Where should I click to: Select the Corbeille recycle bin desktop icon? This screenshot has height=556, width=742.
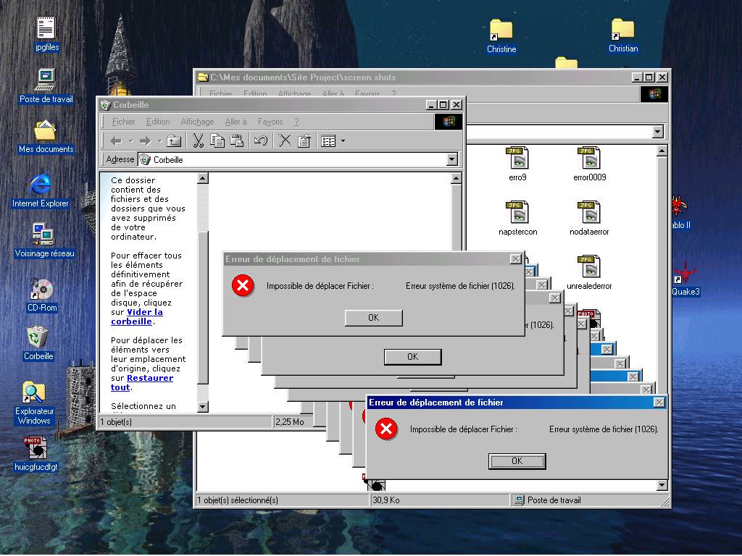38,343
